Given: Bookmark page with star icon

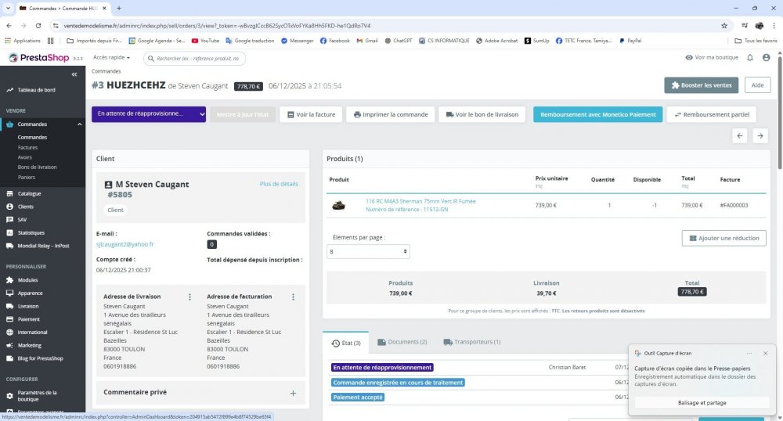Looking at the screenshot, I should [724, 26].
